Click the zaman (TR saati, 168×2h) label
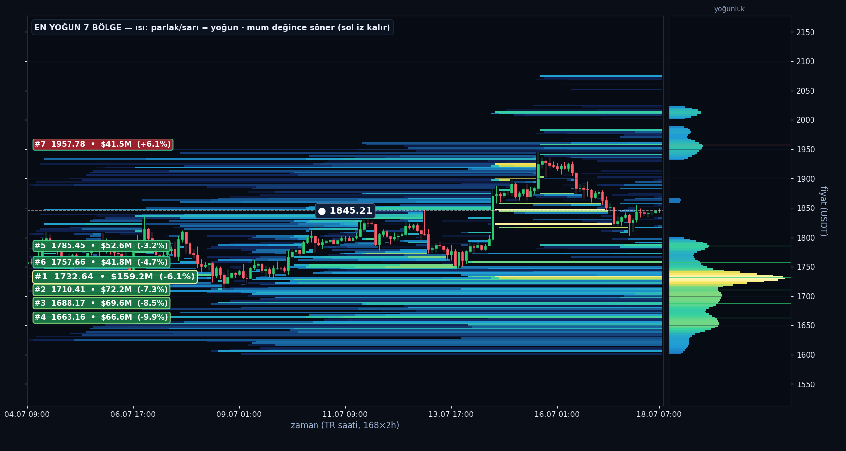 (345, 425)
